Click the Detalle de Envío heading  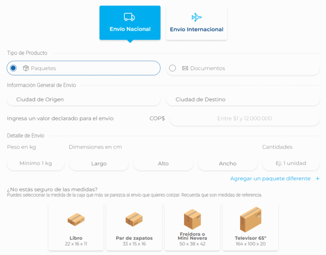[26, 136]
